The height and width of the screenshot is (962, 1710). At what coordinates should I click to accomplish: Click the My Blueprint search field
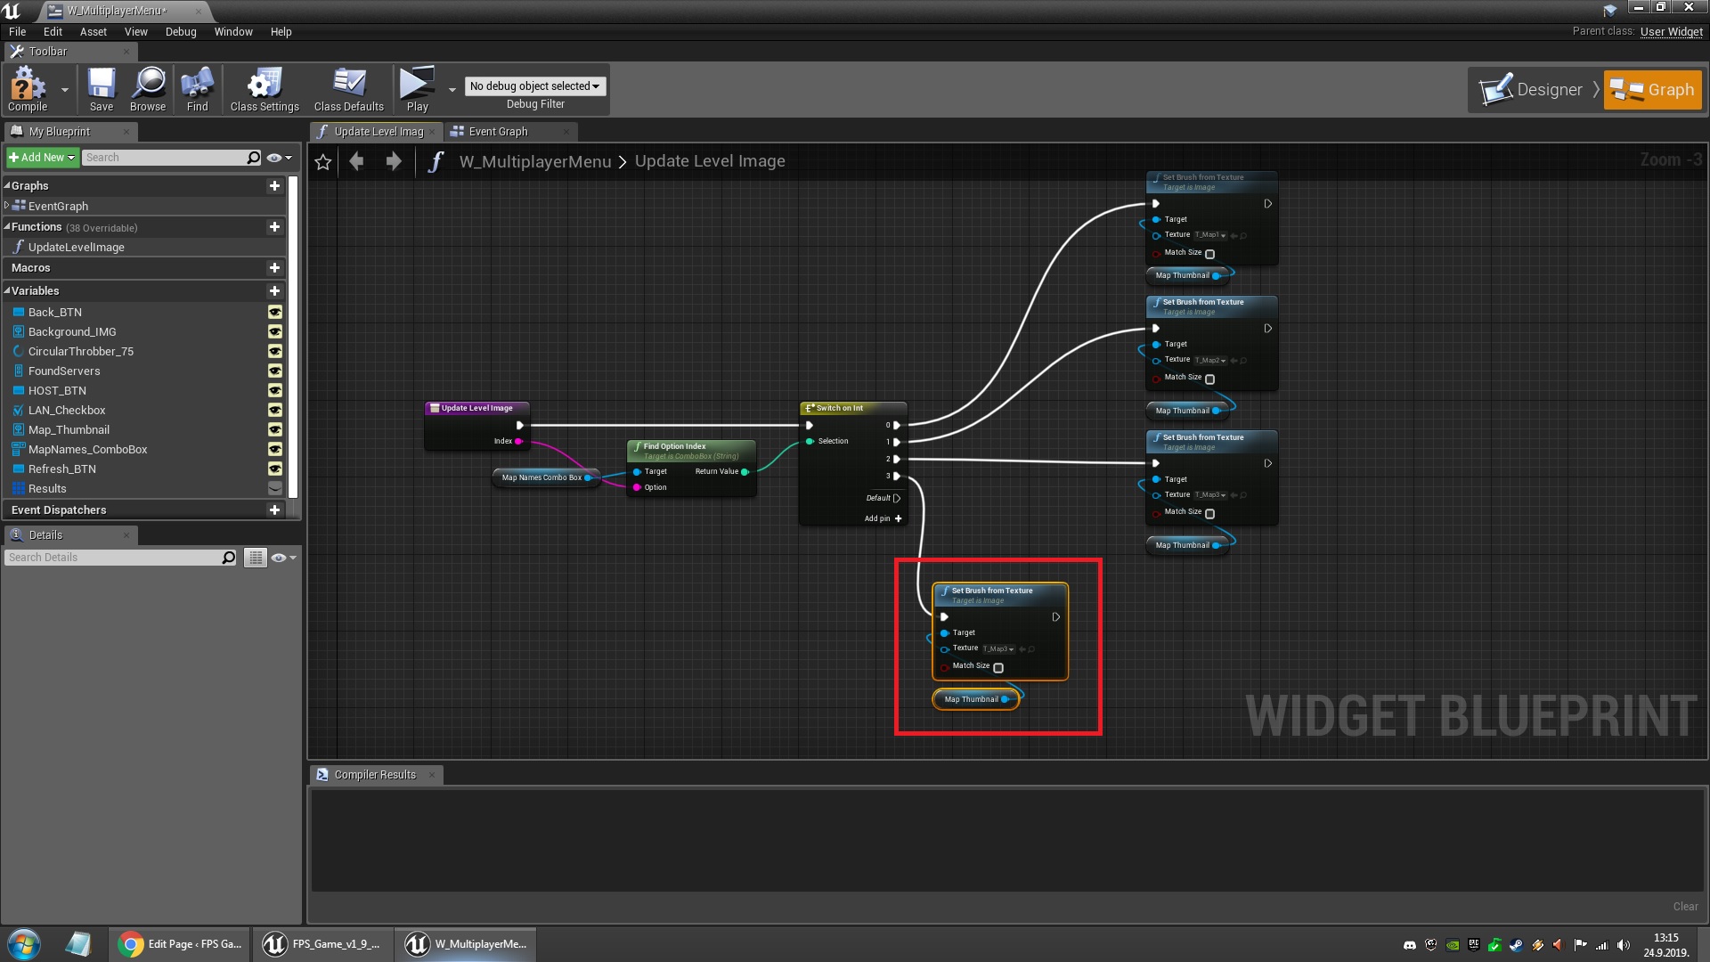pyautogui.click(x=165, y=158)
